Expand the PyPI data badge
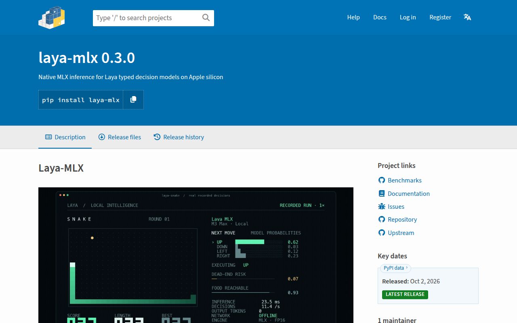The width and height of the screenshot is (517, 323). coord(396,268)
